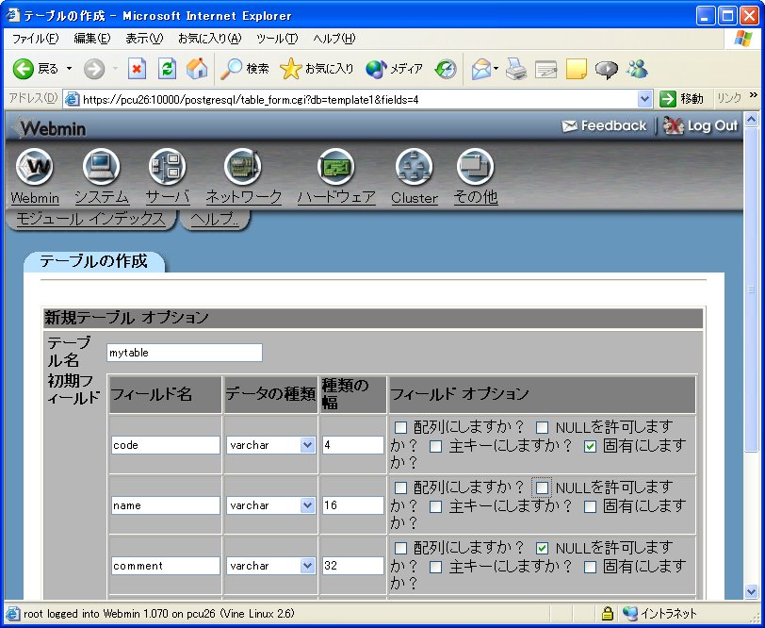Click the page scrollbar up arrow
This screenshot has height=628, width=765.
pyautogui.click(x=751, y=119)
